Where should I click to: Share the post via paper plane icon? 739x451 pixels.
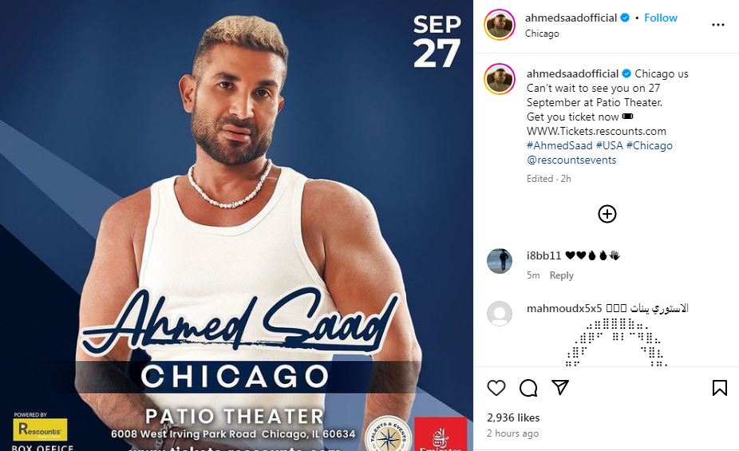(560, 387)
